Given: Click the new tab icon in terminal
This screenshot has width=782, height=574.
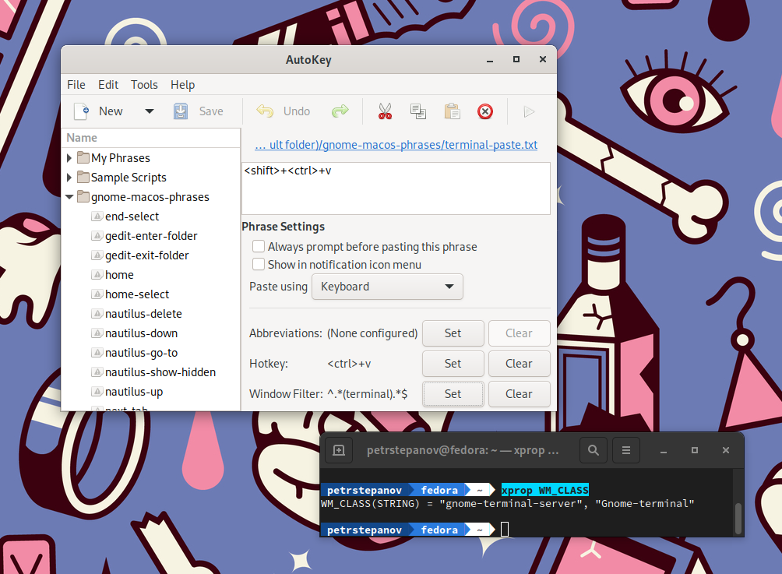Looking at the screenshot, I should point(339,450).
